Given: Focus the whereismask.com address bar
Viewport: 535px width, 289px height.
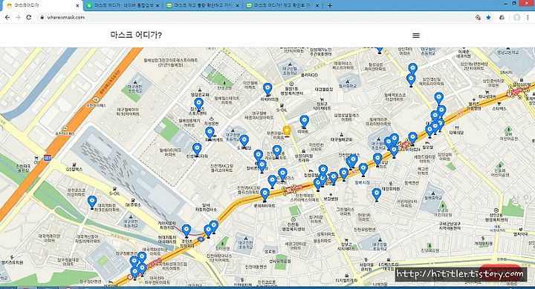Looking at the screenshot, I should 256,17.
